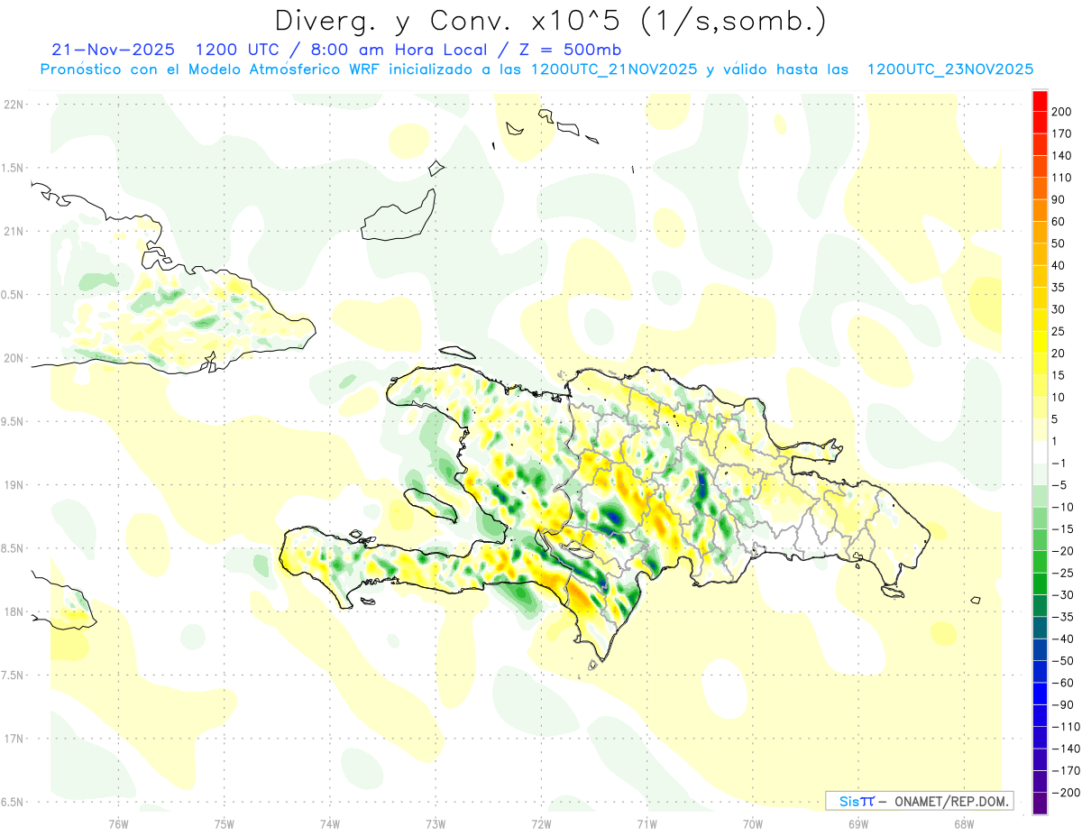The height and width of the screenshot is (836, 1082).
Task: Click the colorbar label "110" in the upper half
Action: (1061, 178)
